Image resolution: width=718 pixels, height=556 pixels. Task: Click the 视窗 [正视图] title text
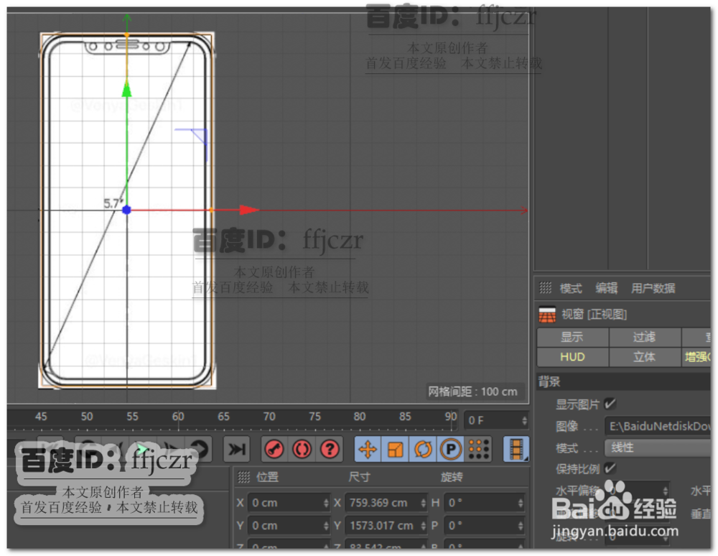pyautogui.click(x=594, y=314)
